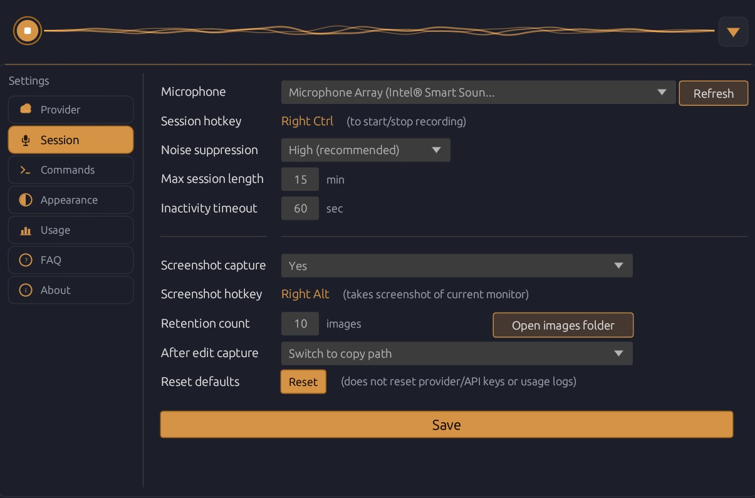Expand the arrow panel at top right

coord(733,31)
